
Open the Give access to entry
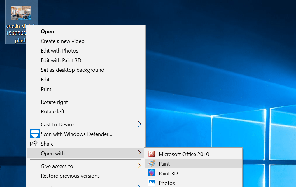click(x=86, y=166)
